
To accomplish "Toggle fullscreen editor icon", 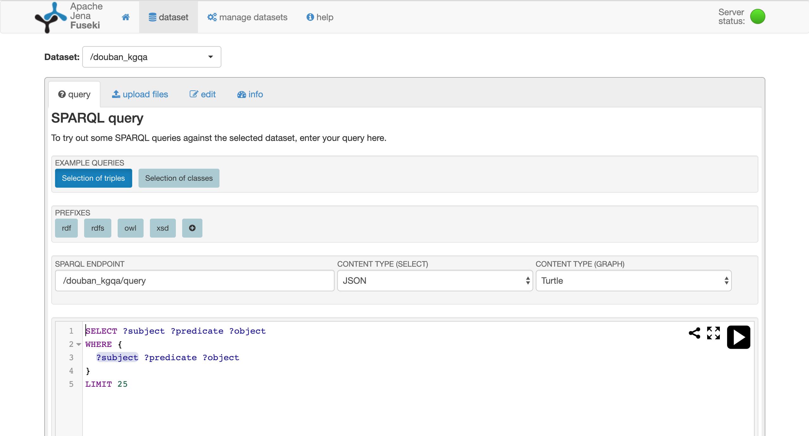I will tap(713, 333).
